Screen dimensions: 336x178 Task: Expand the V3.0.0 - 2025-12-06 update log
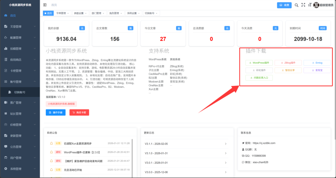[x=186, y=172]
